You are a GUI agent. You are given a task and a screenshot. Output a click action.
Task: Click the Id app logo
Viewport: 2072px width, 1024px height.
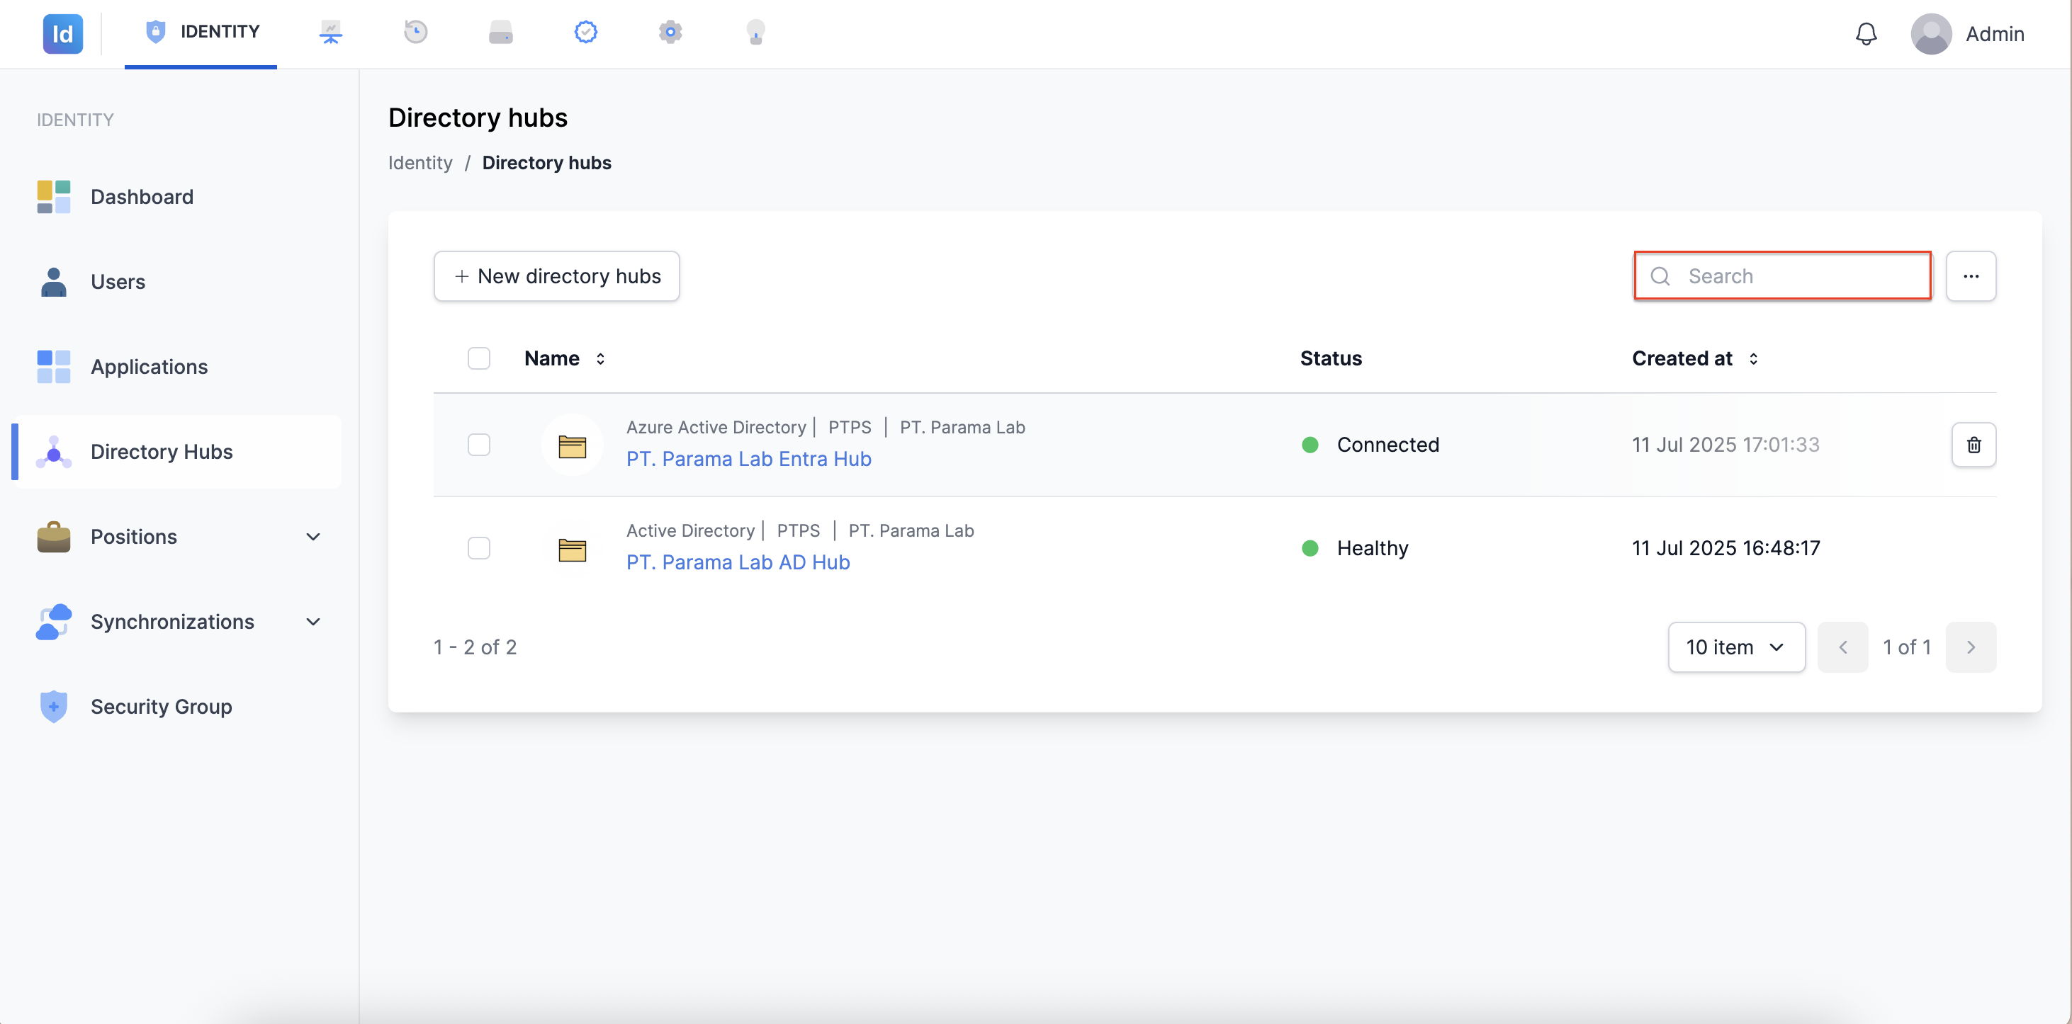point(63,34)
